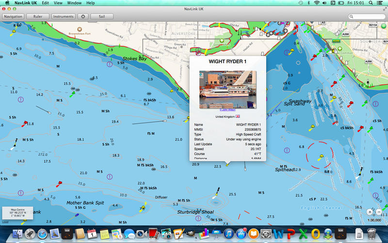Zoom in with the plus map button
This screenshot has width=388, height=243.
tap(370, 212)
